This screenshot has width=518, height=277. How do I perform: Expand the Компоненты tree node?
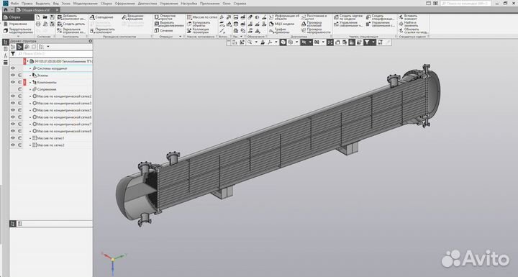[x=30, y=82]
